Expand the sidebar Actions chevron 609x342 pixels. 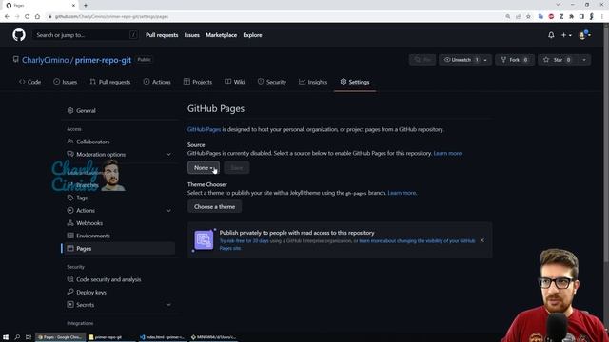pos(168,211)
